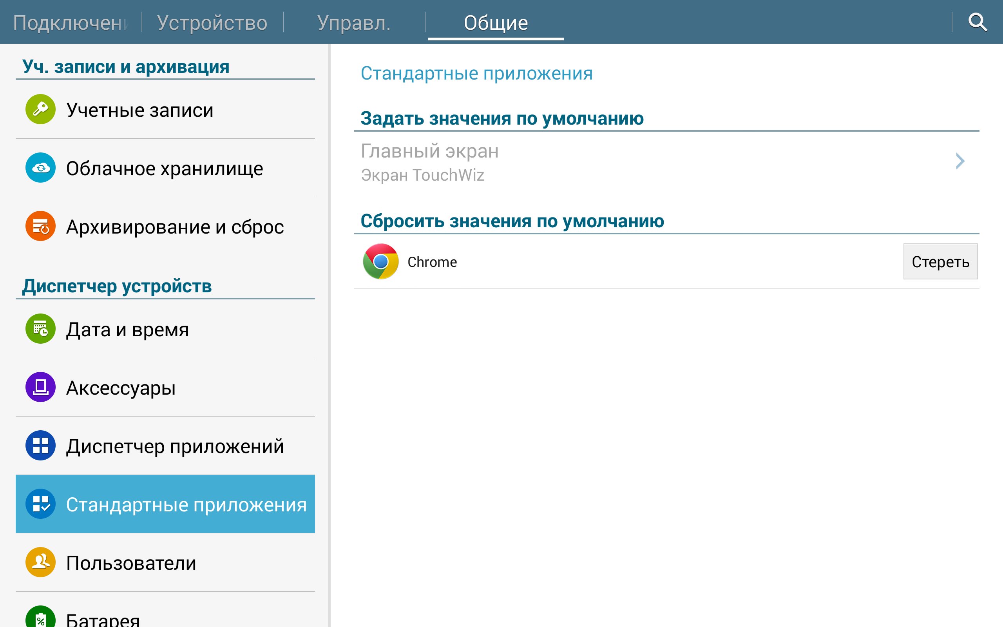Tap the orange backup and reset icon
The height and width of the screenshot is (627, 1003).
pyautogui.click(x=40, y=227)
